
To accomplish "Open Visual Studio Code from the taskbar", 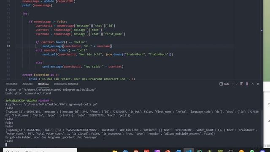I will pos(189,150).
